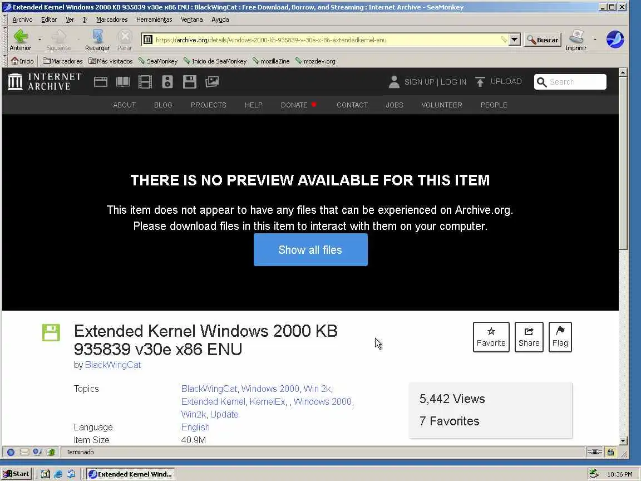Open Navigator from status bar icon

(x=11, y=452)
